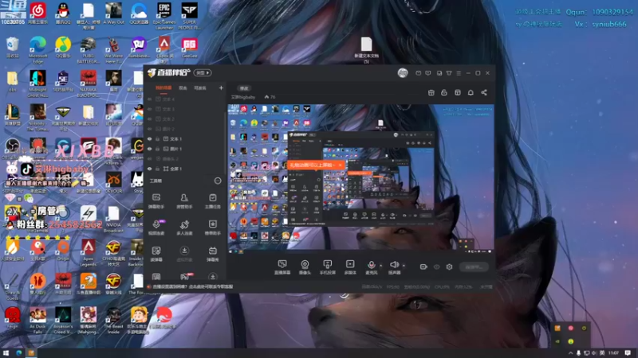Viewport: 638px width, 358px height.
Task: Toggle preview eye icon beside record button
Action: pos(436,267)
